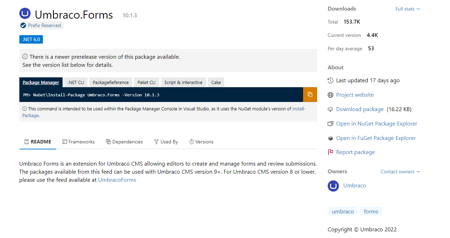Open in NuGet Package Explorer
Viewport: 450px width, 238px height.
[377, 124]
